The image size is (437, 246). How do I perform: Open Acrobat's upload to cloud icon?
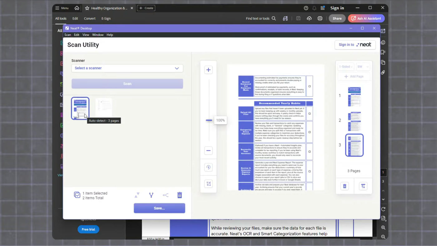pos(309,18)
